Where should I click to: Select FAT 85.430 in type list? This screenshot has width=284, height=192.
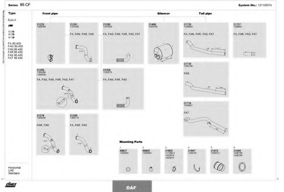point(15,58)
